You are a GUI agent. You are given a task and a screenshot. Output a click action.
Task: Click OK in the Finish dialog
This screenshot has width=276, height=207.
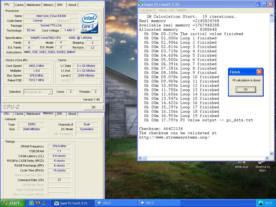(246, 89)
